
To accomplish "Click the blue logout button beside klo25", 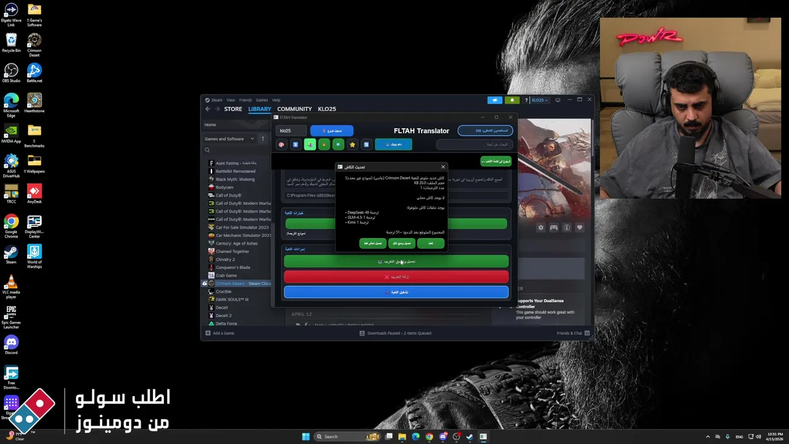I will [332, 131].
